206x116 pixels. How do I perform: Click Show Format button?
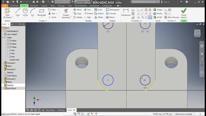click(172, 17)
